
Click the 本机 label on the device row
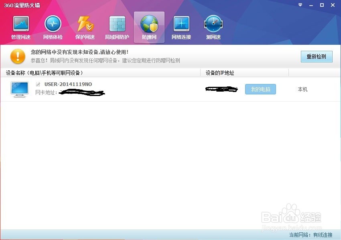click(x=302, y=89)
